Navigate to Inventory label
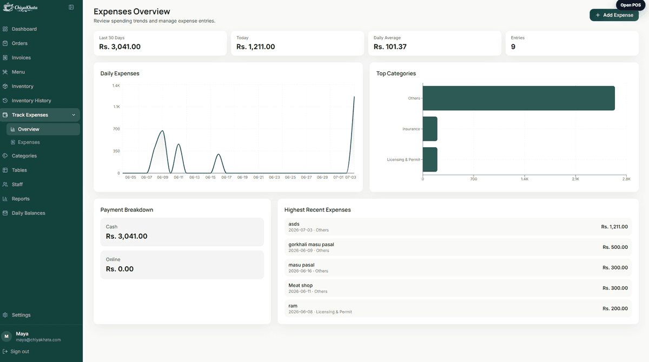Viewport: 649px width, 362px height. [x=23, y=86]
